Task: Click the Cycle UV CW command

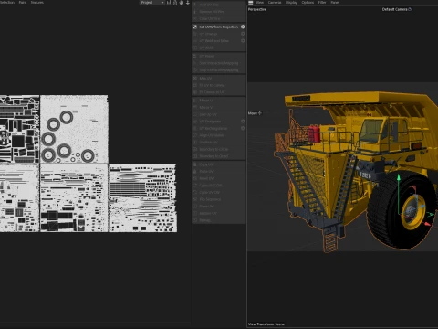Action: coord(219,192)
